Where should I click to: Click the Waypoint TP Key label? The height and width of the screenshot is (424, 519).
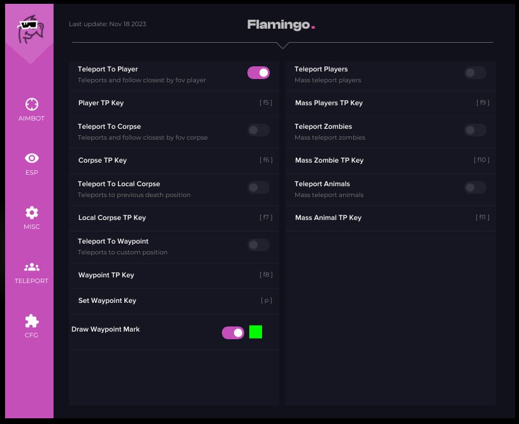(x=106, y=275)
